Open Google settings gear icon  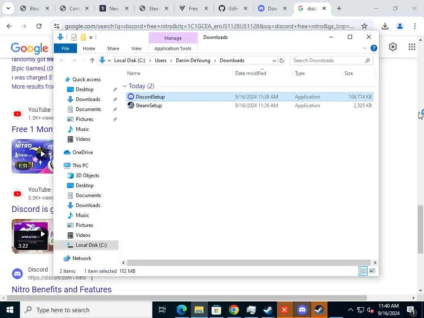coord(393,47)
